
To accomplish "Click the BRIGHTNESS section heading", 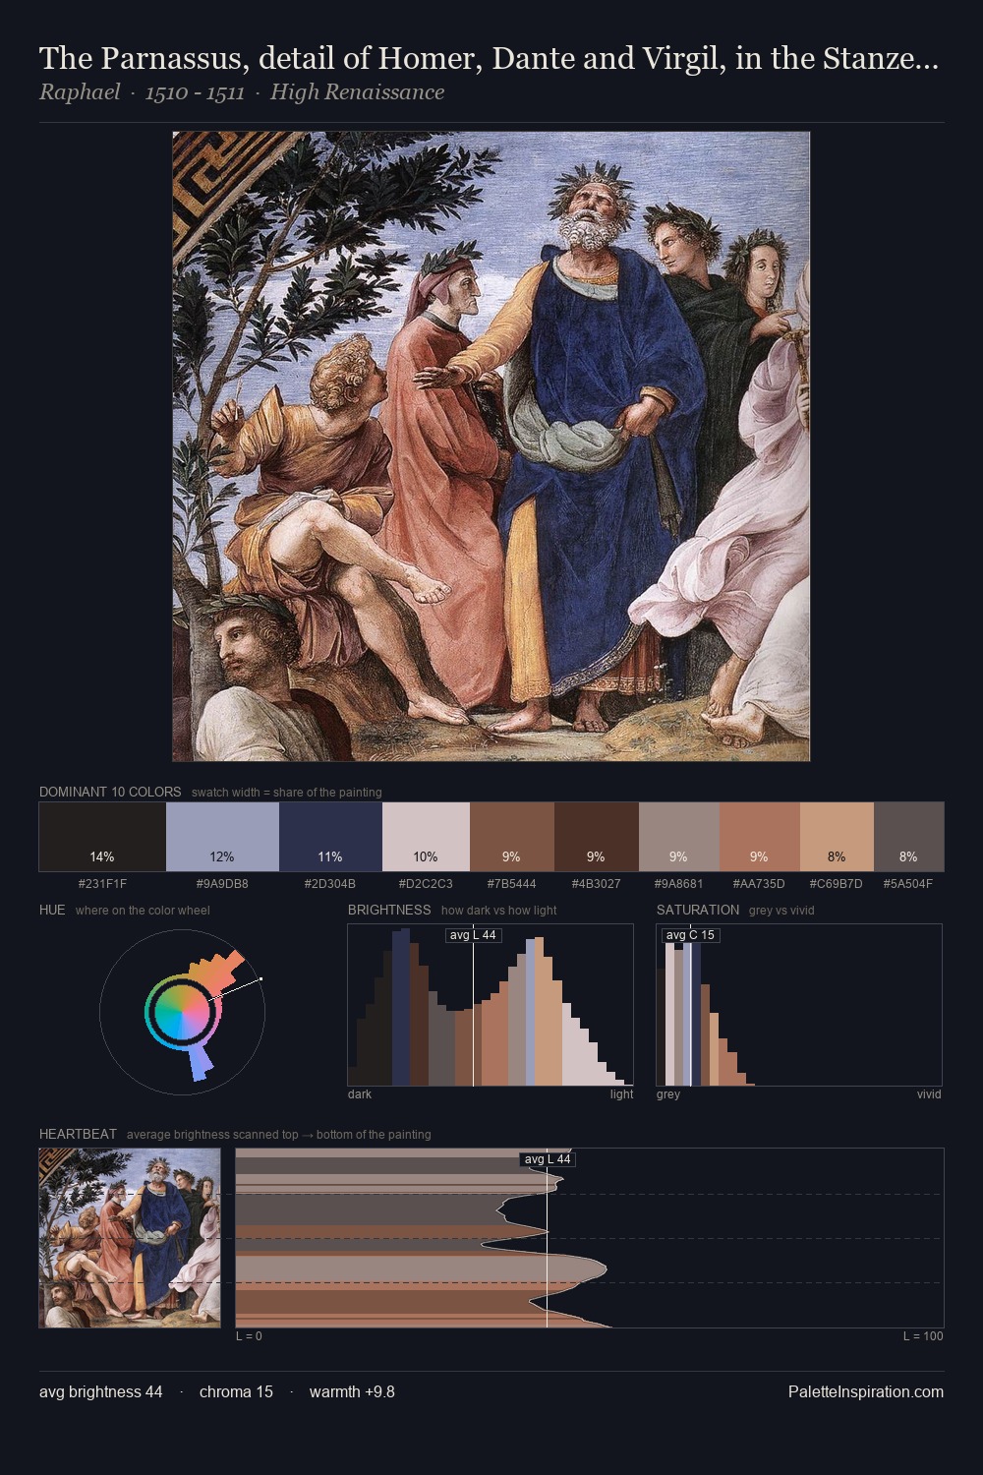I will point(389,910).
